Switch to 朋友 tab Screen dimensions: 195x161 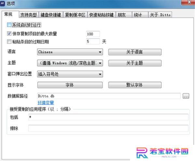[x=124, y=15]
